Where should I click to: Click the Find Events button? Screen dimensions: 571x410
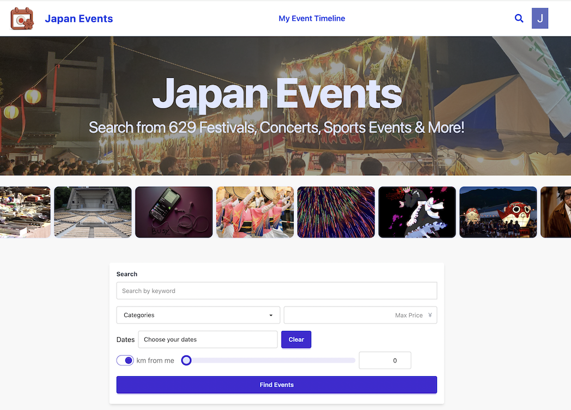(277, 384)
